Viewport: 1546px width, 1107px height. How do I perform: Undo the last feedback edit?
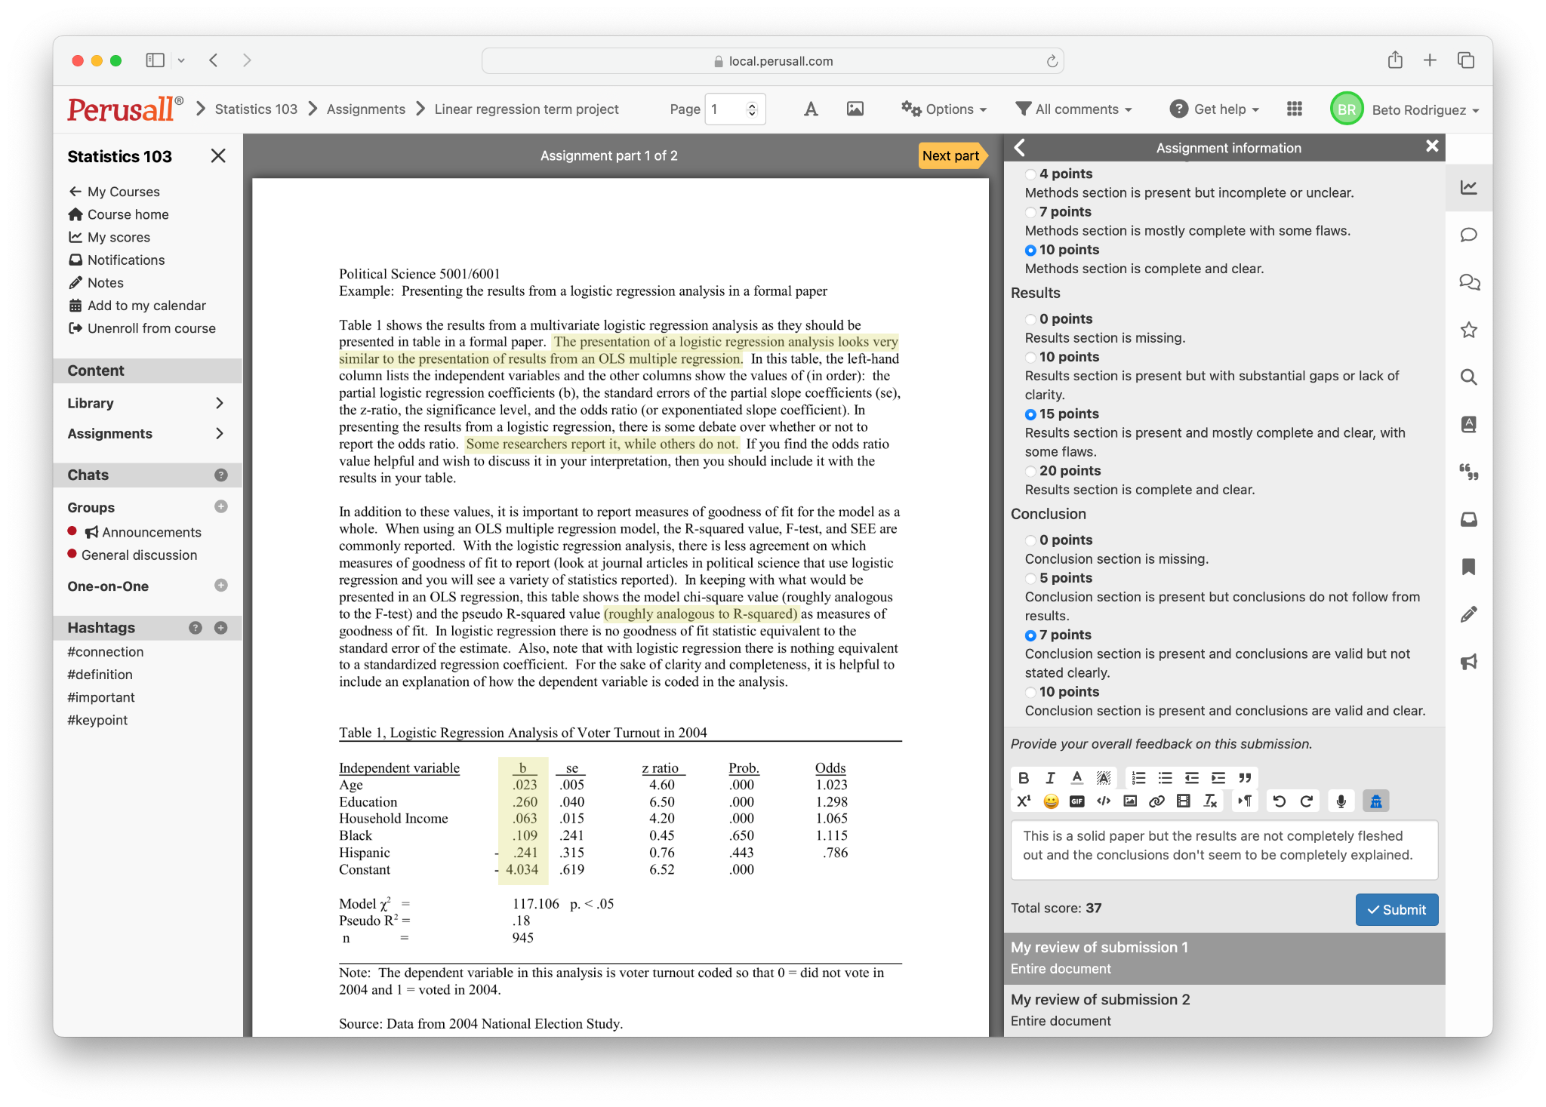tap(1279, 801)
